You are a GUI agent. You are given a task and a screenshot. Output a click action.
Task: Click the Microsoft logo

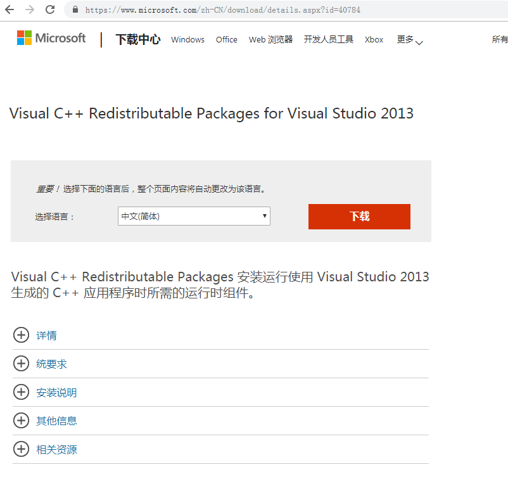51,38
